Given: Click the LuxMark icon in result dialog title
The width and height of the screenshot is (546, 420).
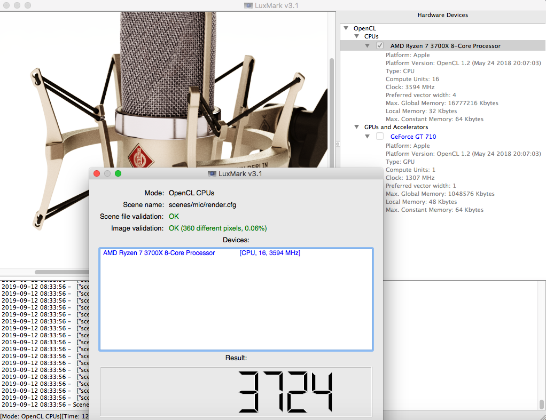Looking at the screenshot, I should (212, 173).
